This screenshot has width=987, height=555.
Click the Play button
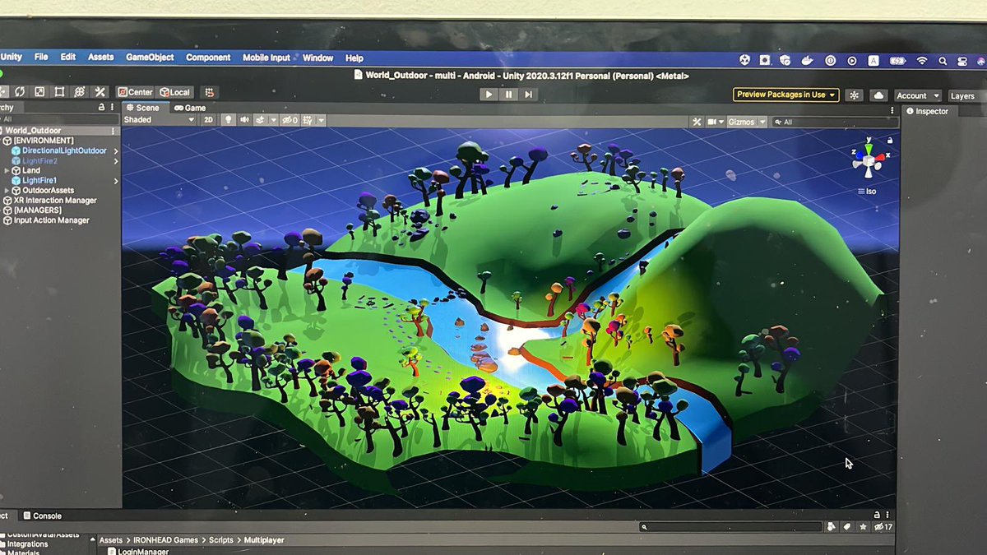(x=489, y=95)
